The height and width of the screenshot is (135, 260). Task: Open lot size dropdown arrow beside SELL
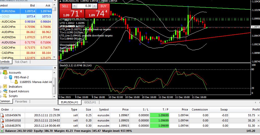click(x=74, y=6)
